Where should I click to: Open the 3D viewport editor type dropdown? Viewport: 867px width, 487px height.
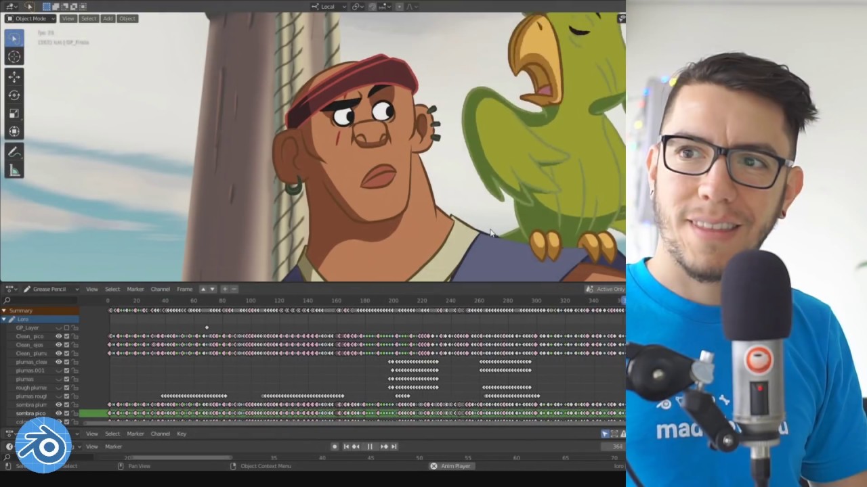pyautogui.click(x=12, y=6)
